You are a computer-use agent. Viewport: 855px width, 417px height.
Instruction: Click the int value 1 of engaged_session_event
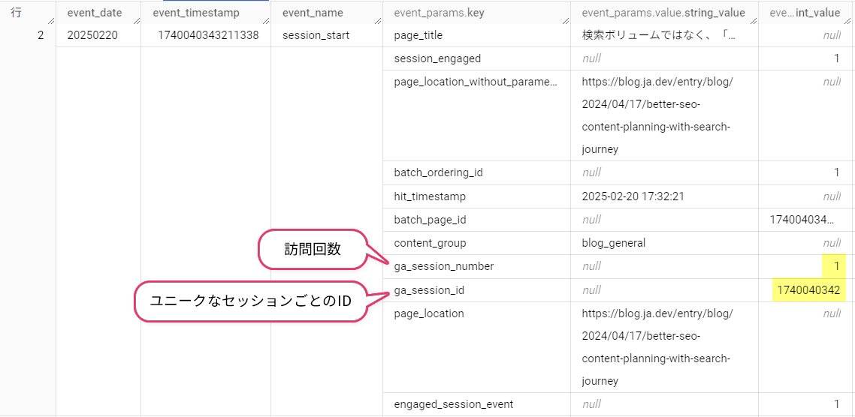[836, 404]
